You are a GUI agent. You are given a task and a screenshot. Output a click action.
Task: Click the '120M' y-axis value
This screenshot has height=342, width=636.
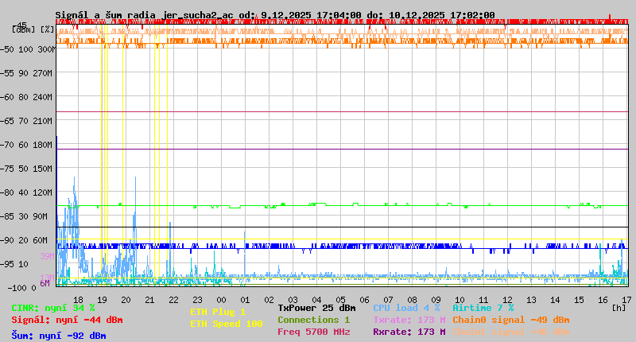click(x=42, y=192)
